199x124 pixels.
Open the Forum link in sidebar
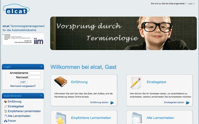12,121
